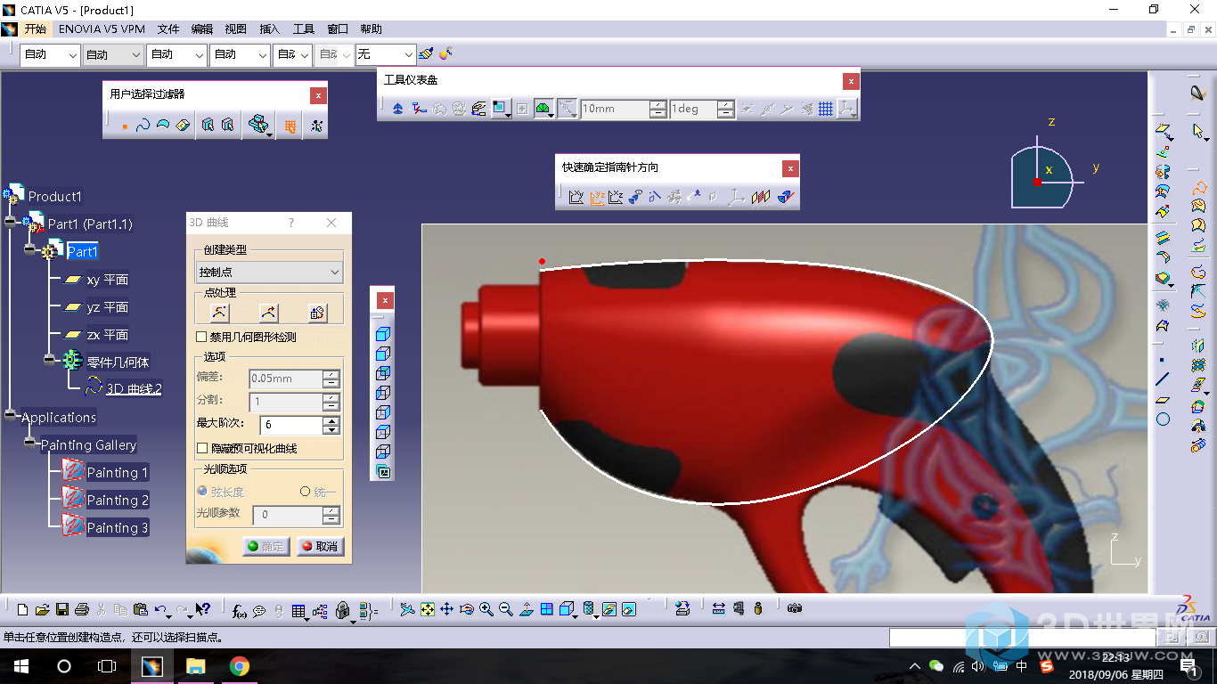Increase the 最大阶次 stepper value
The width and height of the screenshot is (1217, 684).
click(x=331, y=421)
